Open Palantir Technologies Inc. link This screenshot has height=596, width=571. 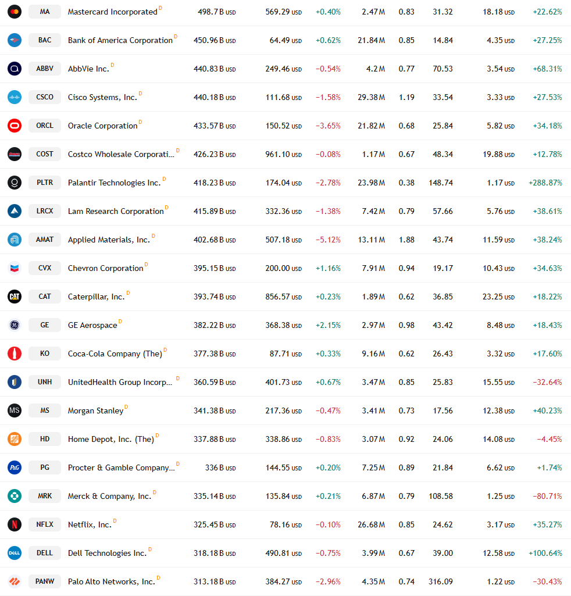[x=114, y=183]
